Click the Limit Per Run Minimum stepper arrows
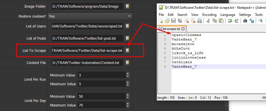 tap(128, 75)
